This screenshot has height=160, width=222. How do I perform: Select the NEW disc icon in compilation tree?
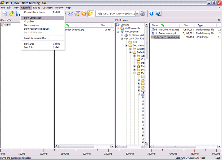(x=3, y=25)
